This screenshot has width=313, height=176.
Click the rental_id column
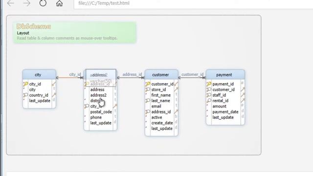(x=221, y=101)
